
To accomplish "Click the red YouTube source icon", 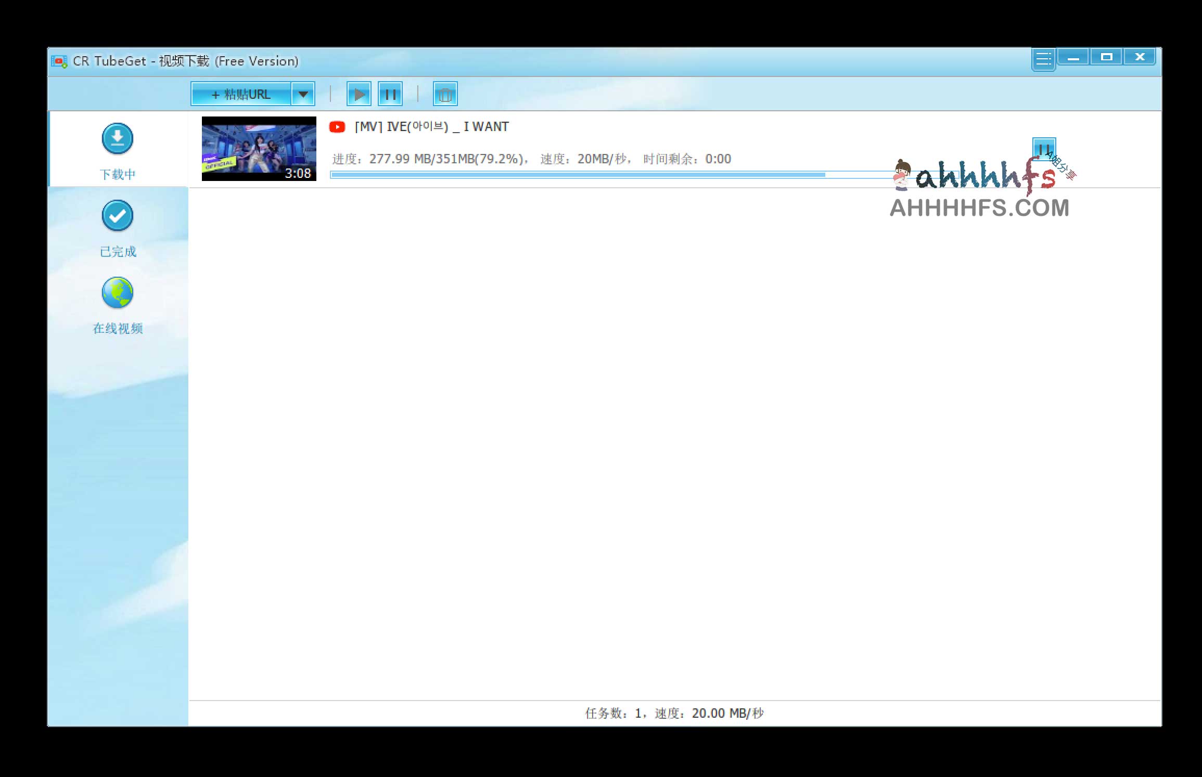I will (337, 127).
